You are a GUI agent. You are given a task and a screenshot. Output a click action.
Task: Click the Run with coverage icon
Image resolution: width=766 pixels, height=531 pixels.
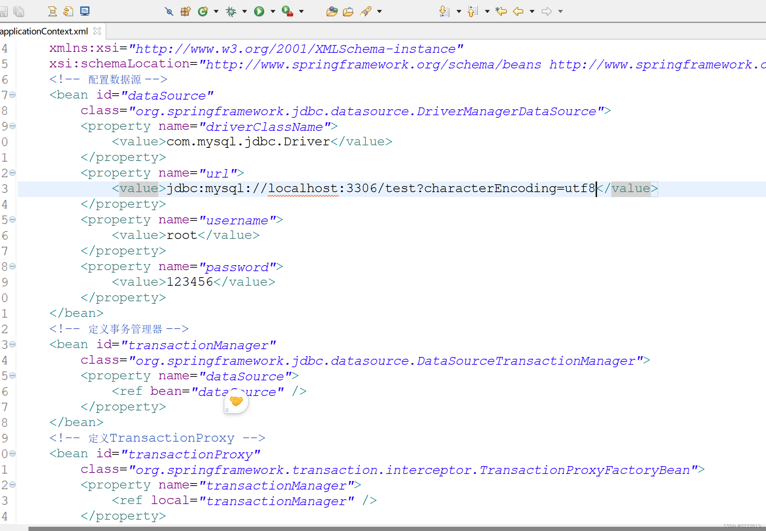pos(287,11)
